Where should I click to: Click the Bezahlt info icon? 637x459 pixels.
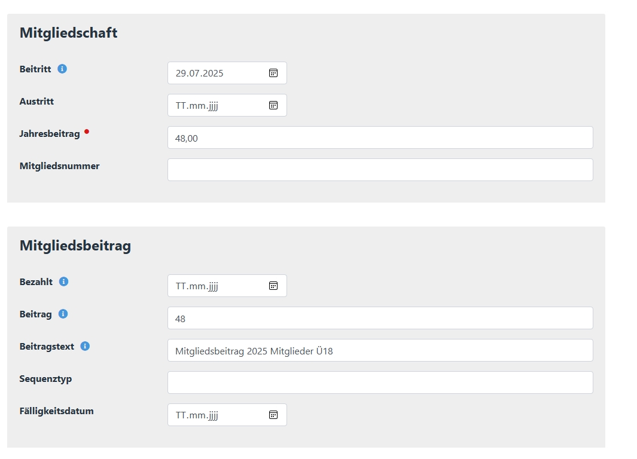coord(64,281)
